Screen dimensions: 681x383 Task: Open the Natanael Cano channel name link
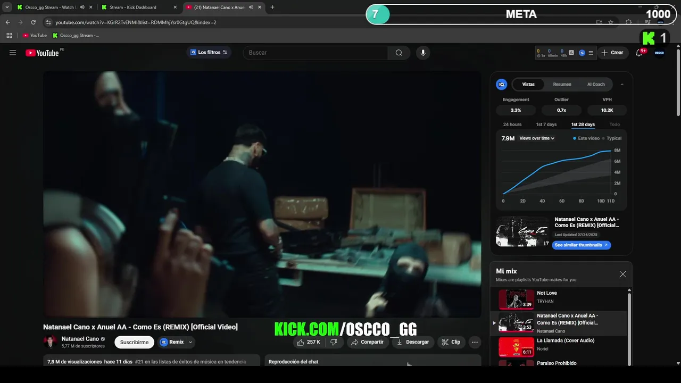[80, 339]
